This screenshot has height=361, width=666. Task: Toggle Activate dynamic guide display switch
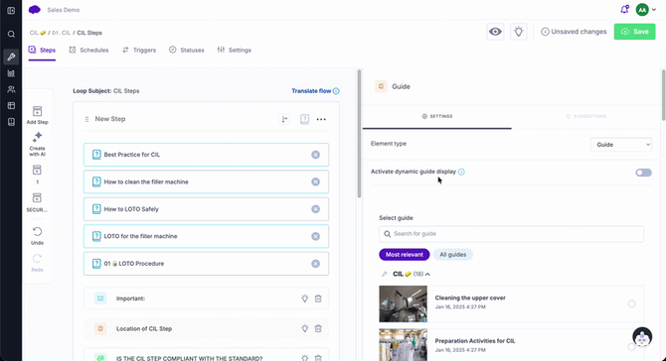643,173
